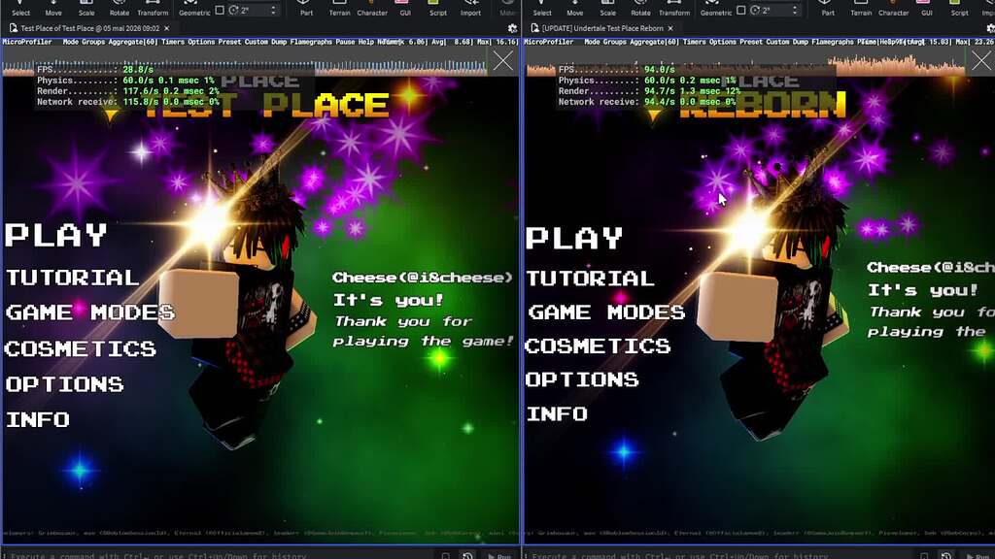Click GAME MODES in left game menu
The height and width of the screenshot is (559, 995).
point(89,312)
